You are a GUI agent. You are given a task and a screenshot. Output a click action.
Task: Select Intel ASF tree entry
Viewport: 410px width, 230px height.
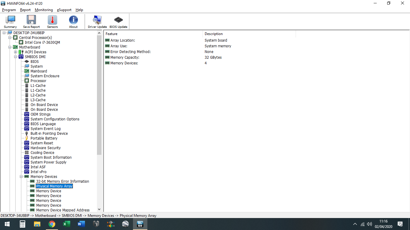[x=38, y=167]
